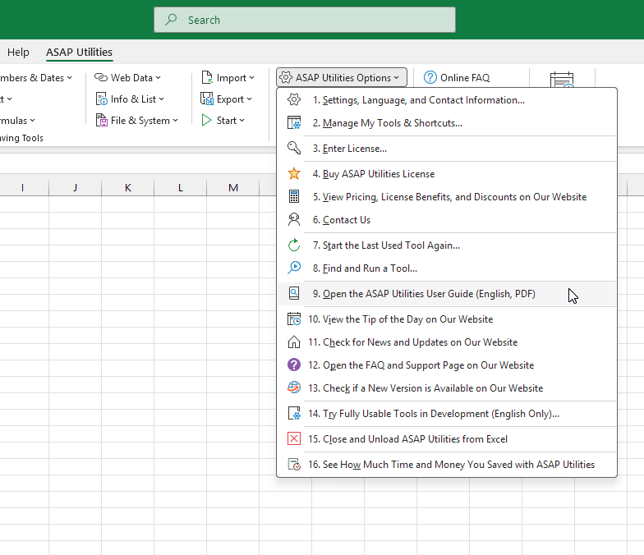Choose Manage My Tools & Shortcuts
Viewport: 644px width, 555px height.
[x=447, y=123]
